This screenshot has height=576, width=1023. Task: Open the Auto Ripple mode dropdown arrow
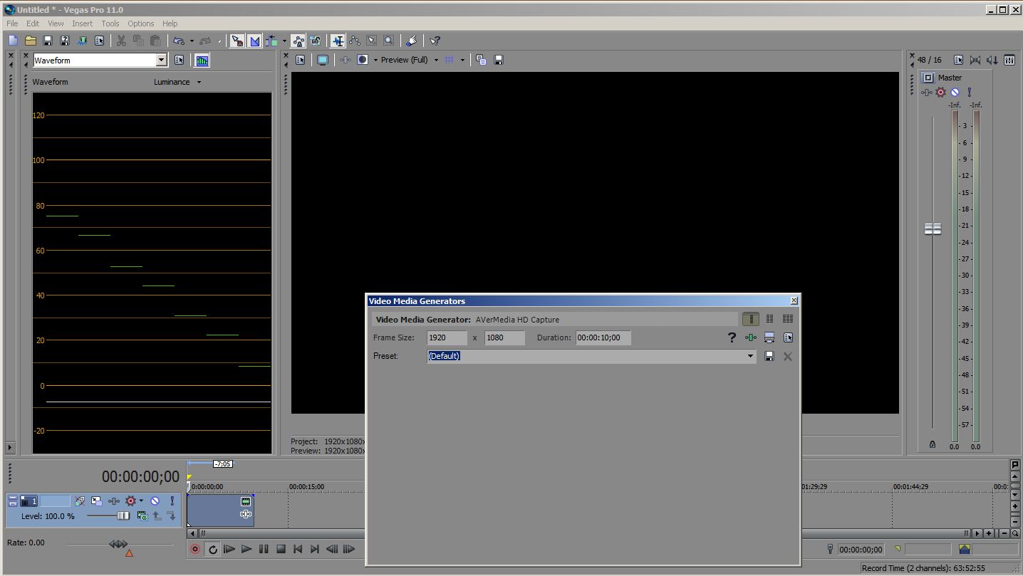pyautogui.click(x=284, y=41)
